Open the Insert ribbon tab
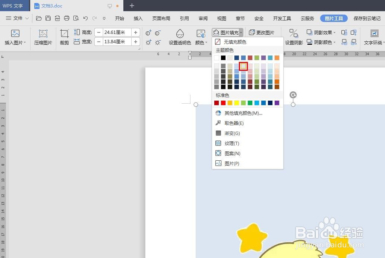The width and height of the screenshot is (385, 258). point(138,18)
